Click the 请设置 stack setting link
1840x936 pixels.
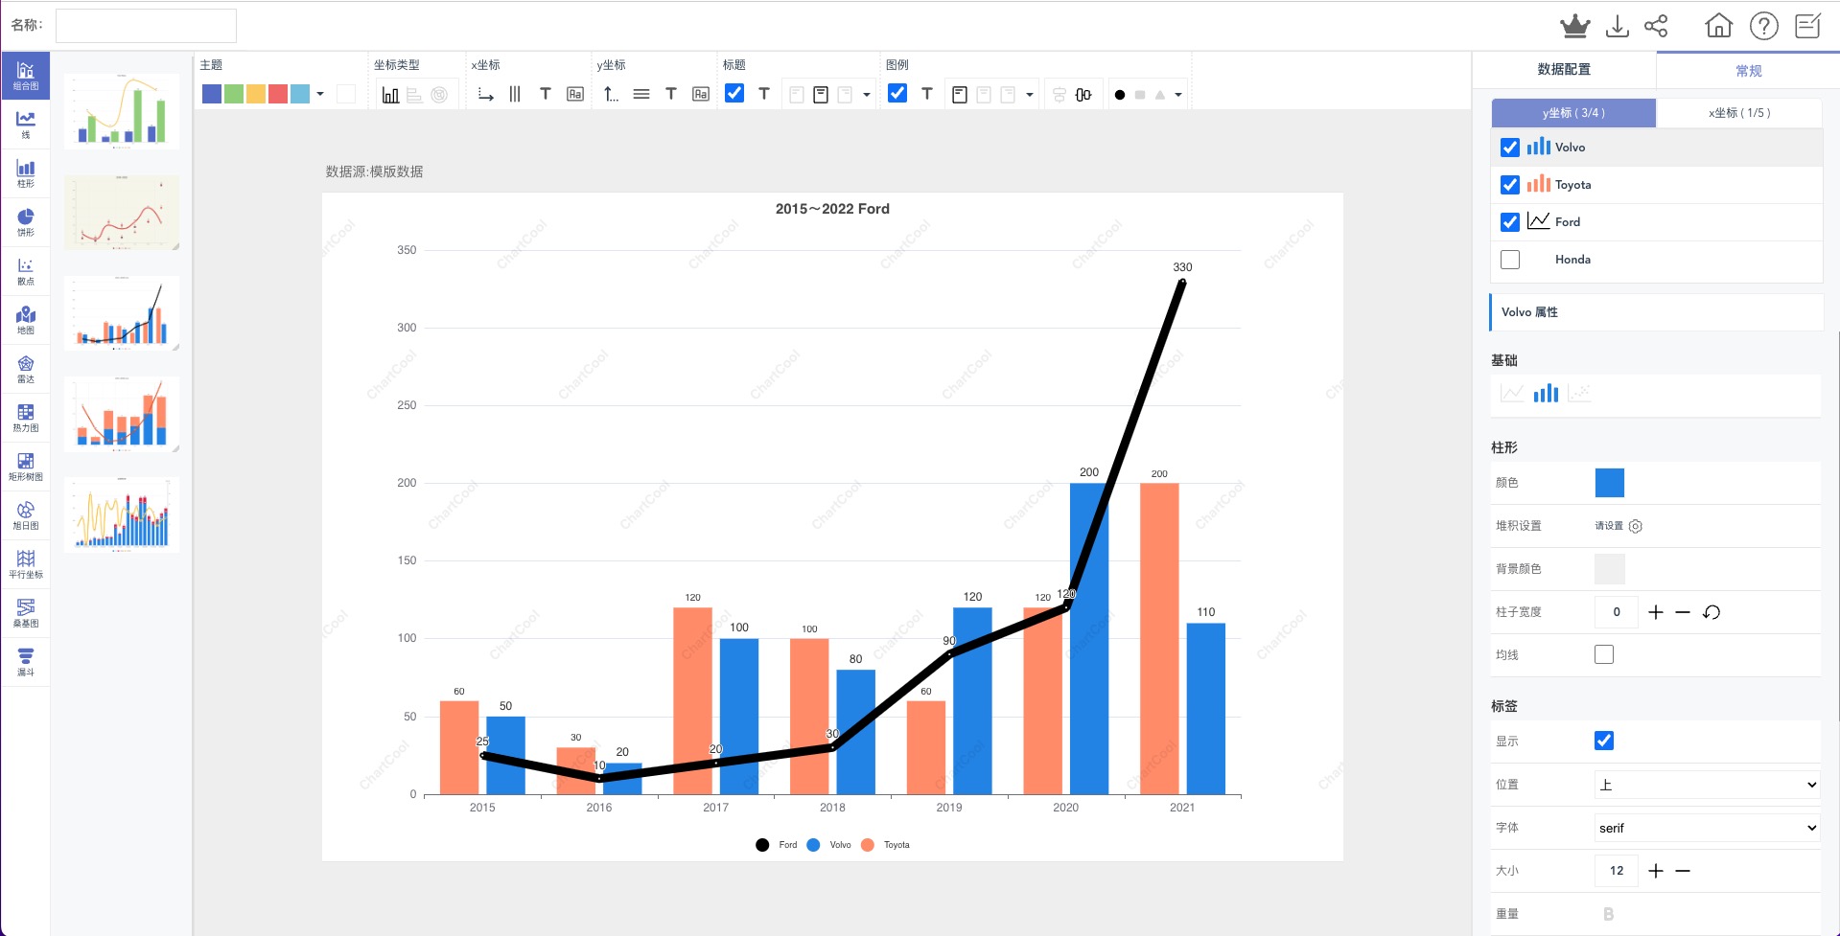(1609, 526)
